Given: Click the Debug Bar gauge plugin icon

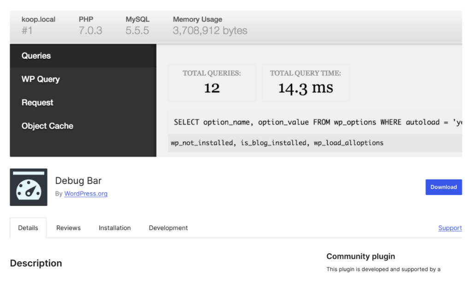Looking at the screenshot, I should click(x=29, y=187).
